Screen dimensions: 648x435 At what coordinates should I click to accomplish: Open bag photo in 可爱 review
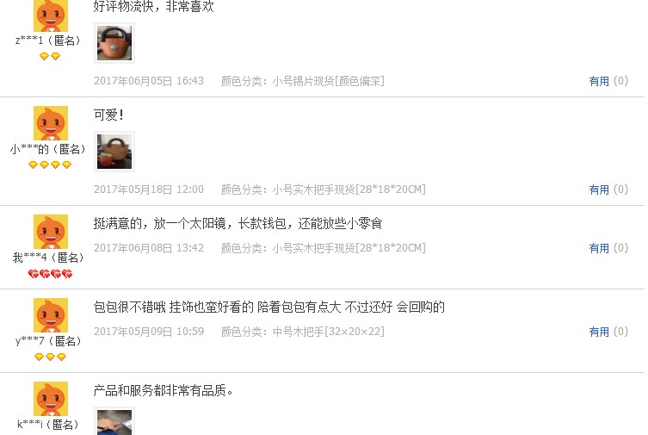pos(114,152)
